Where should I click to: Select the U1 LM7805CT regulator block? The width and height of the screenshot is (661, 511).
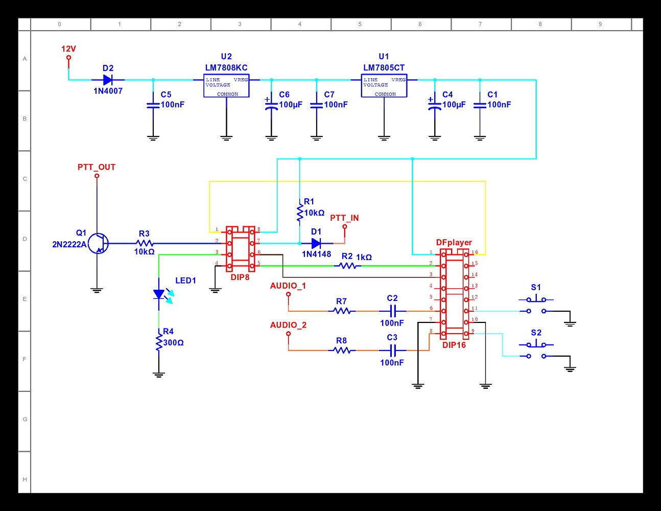[x=384, y=86]
